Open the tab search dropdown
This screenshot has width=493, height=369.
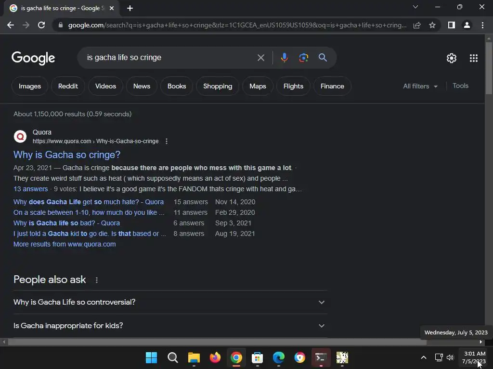click(x=415, y=7)
